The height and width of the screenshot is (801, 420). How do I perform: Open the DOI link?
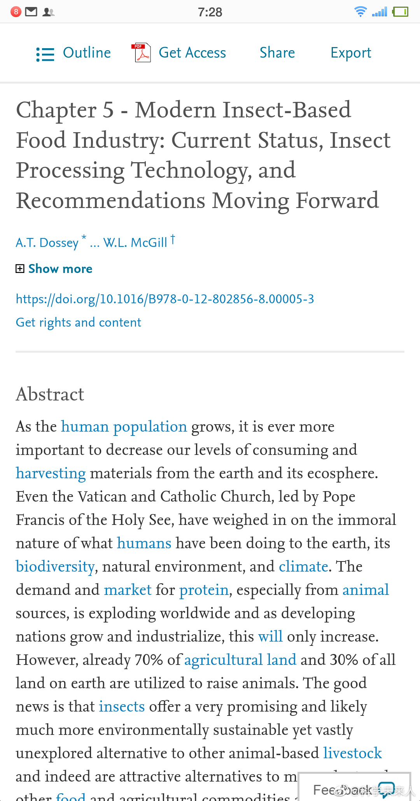164,299
